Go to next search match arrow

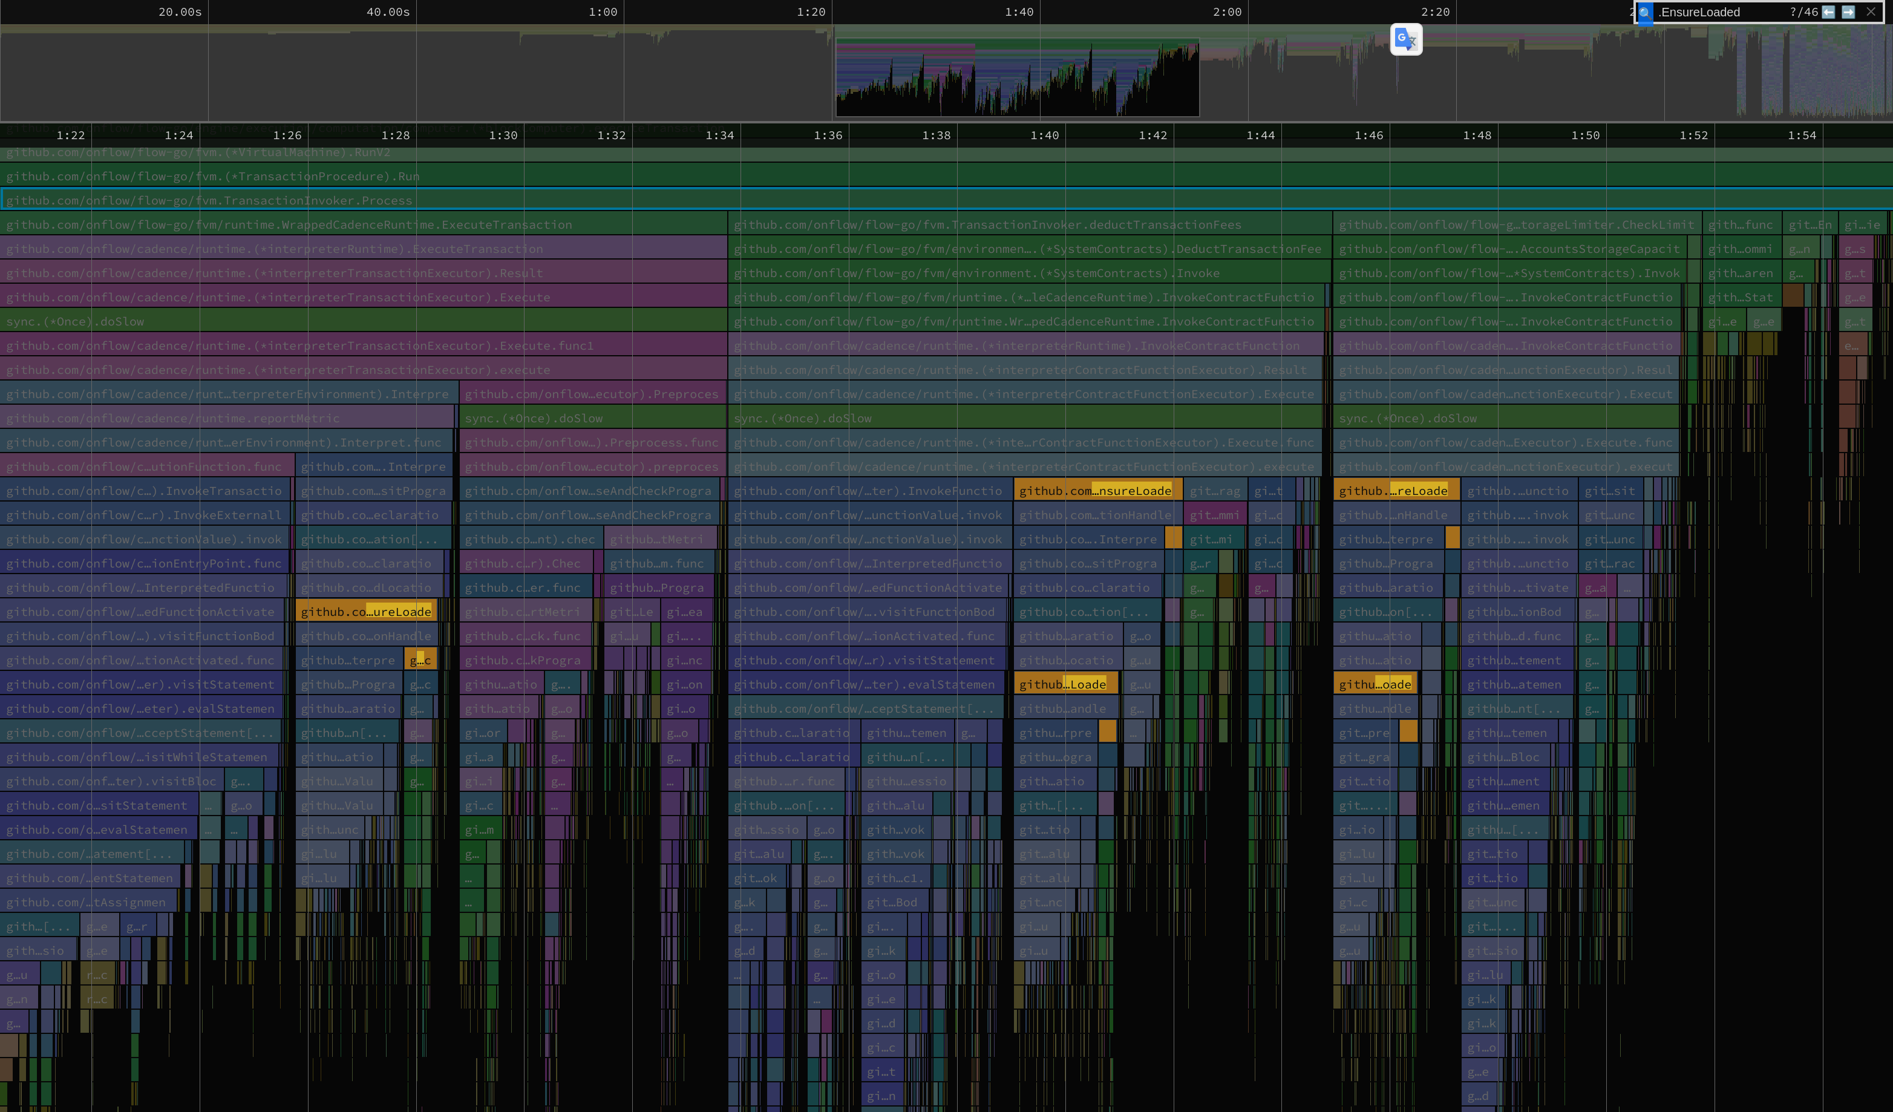click(x=1849, y=12)
